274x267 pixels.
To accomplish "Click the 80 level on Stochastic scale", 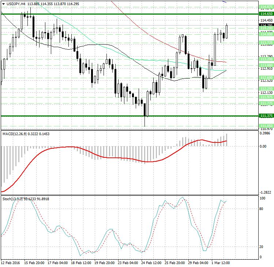I will [262, 209].
